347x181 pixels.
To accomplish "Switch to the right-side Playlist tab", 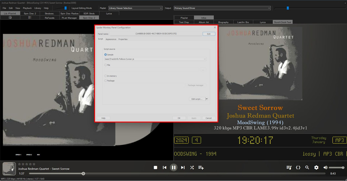I will click(x=184, y=18).
